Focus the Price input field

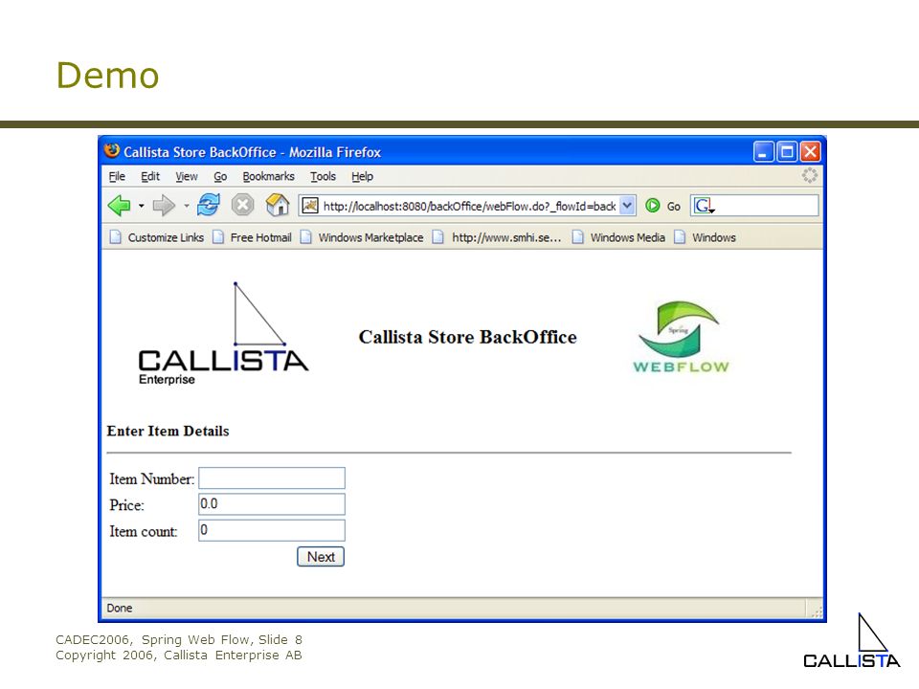(x=272, y=504)
